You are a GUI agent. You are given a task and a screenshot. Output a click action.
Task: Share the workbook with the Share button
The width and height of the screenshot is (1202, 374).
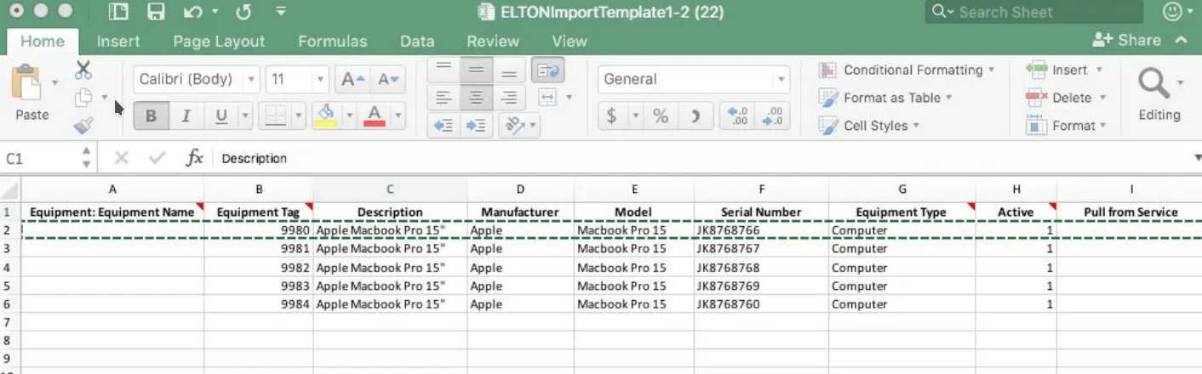(1127, 40)
